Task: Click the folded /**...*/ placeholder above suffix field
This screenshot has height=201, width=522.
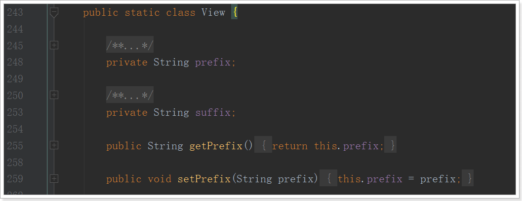Action: (x=130, y=95)
